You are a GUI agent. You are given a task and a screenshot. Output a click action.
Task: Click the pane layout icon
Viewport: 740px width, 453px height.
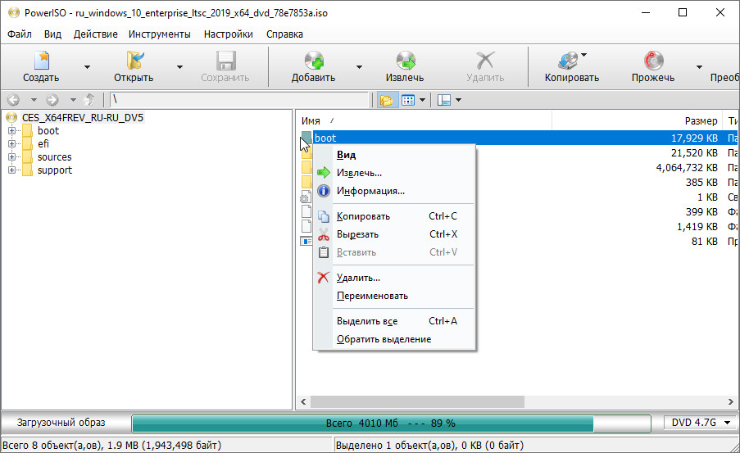(x=445, y=100)
